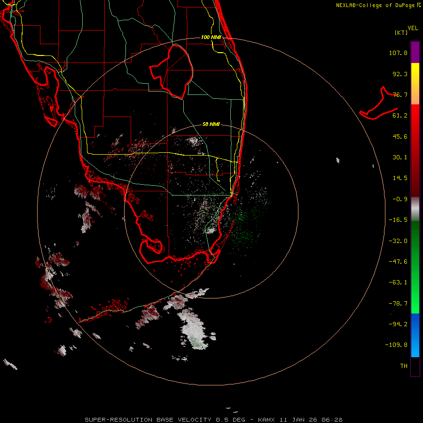Click the Grand Bahama island outline

[x=379, y=103]
